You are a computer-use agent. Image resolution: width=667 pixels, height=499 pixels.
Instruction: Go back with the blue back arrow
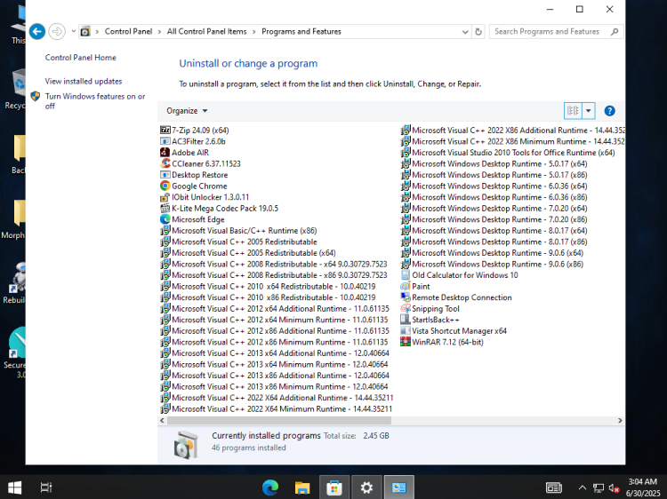click(x=37, y=31)
